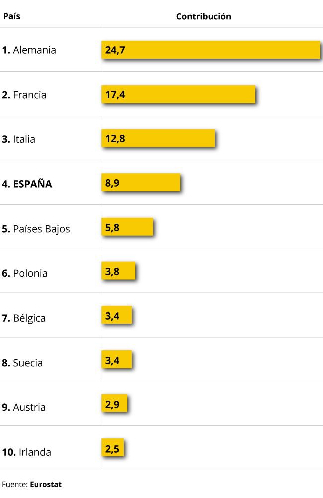Click the 6. Polonia country label
The height and width of the screenshot is (498, 323).
click(x=25, y=273)
